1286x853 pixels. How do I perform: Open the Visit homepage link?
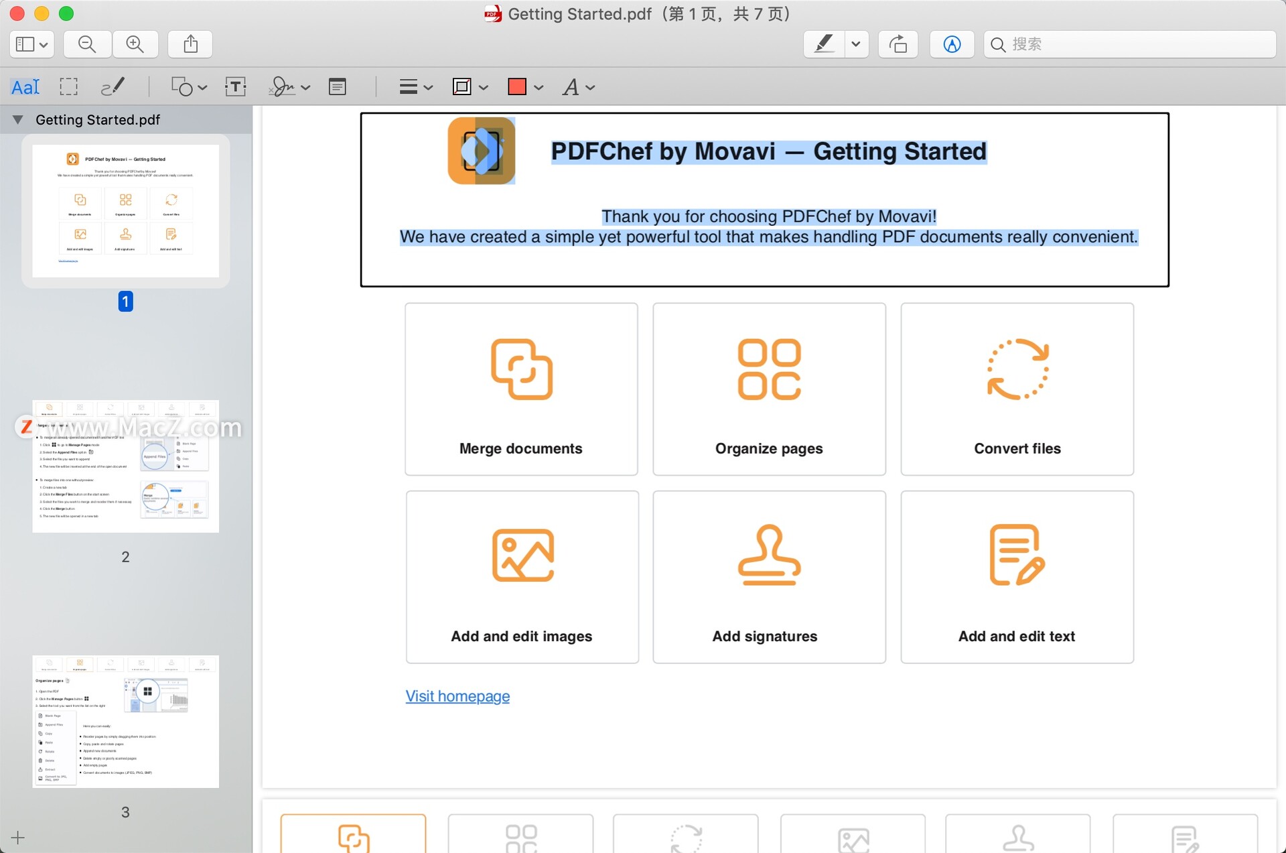[x=457, y=696]
